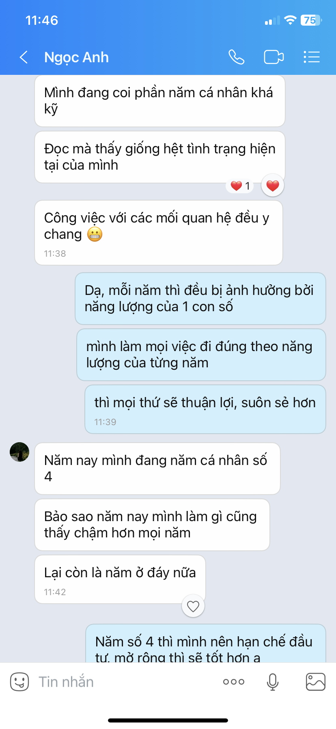Tap the 'Tin nhắn' message input field

point(122,682)
